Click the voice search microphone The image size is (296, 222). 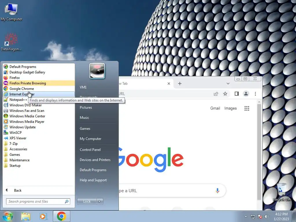coord(217,191)
